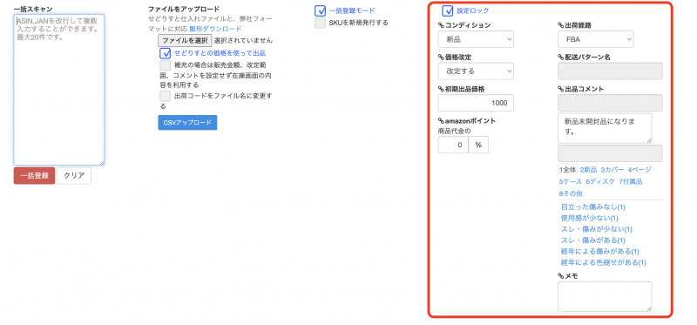Screen dimensions: 697x325
Task: Open the 雛形ダウンロード link
Action: tap(215, 29)
